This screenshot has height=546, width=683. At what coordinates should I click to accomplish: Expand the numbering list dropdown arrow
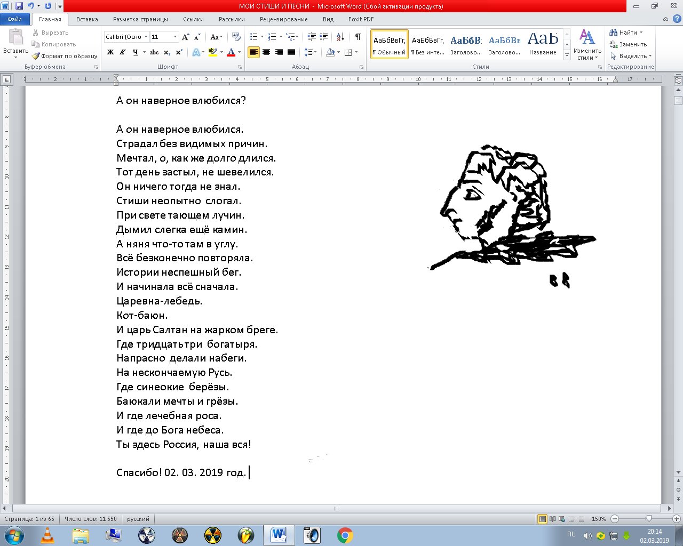[x=280, y=37]
